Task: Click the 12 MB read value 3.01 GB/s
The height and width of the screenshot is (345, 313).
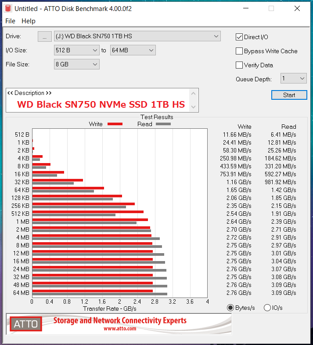Action: [284, 254]
